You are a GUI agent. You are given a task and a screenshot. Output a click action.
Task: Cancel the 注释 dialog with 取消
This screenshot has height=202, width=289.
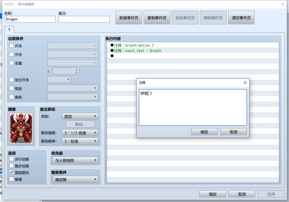(233, 132)
